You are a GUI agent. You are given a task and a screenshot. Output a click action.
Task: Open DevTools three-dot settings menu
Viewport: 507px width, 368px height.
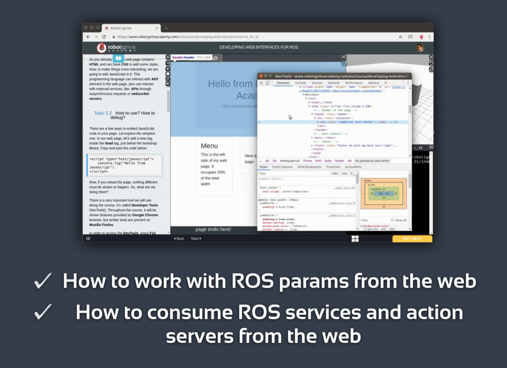point(408,83)
